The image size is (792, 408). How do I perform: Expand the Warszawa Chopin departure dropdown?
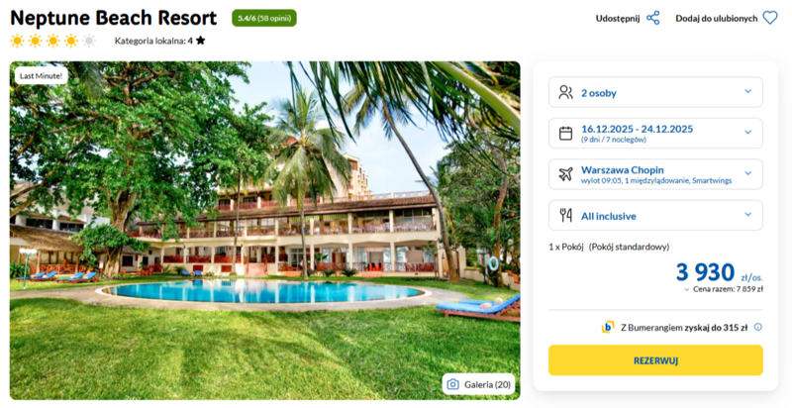[x=747, y=174]
